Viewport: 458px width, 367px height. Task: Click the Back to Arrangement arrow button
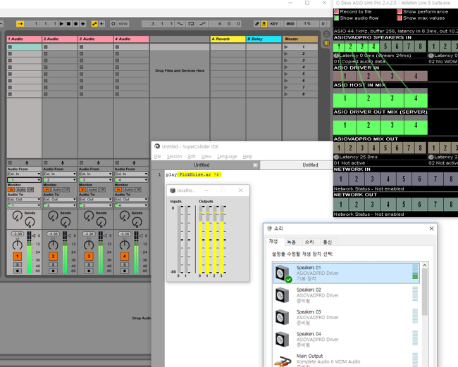(x=101, y=24)
